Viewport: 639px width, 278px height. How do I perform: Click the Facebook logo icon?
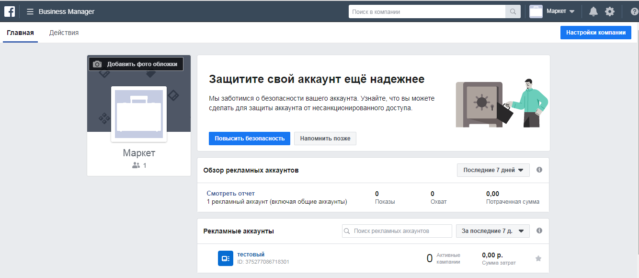[10, 12]
